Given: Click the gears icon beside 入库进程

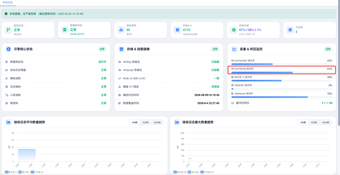Looking at the screenshot, I should pyautogui.click(x=7, y=95).
